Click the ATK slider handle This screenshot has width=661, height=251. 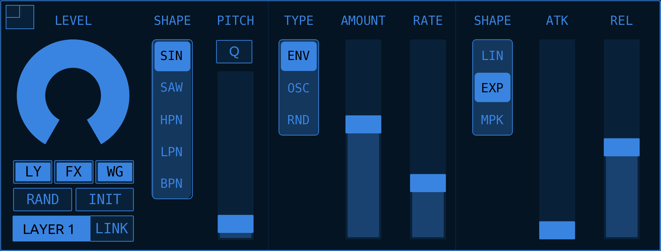[557, 230]
